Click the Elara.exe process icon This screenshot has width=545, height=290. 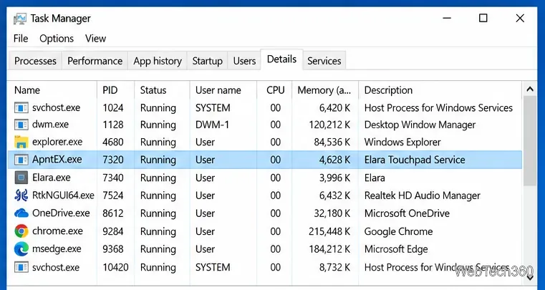(21, 178)
